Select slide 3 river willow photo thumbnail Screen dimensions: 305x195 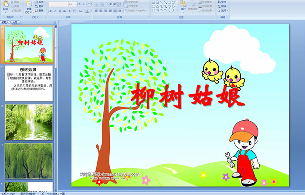tap(29, 122)
